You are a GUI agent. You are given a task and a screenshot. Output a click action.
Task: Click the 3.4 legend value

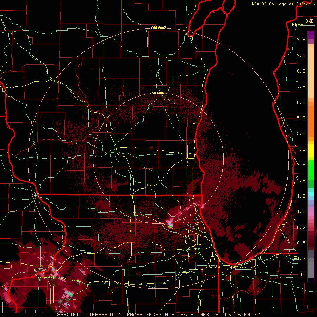click(x=301, y=164)
